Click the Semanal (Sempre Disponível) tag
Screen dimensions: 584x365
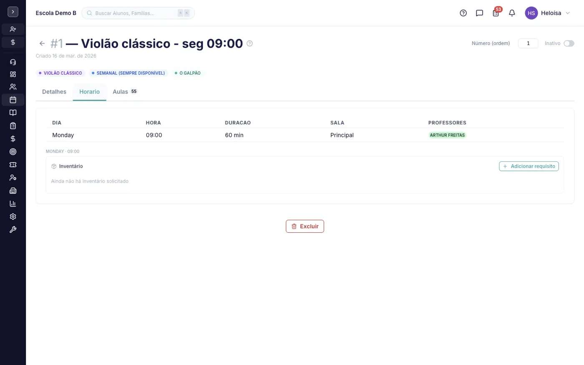pos(128,73)
